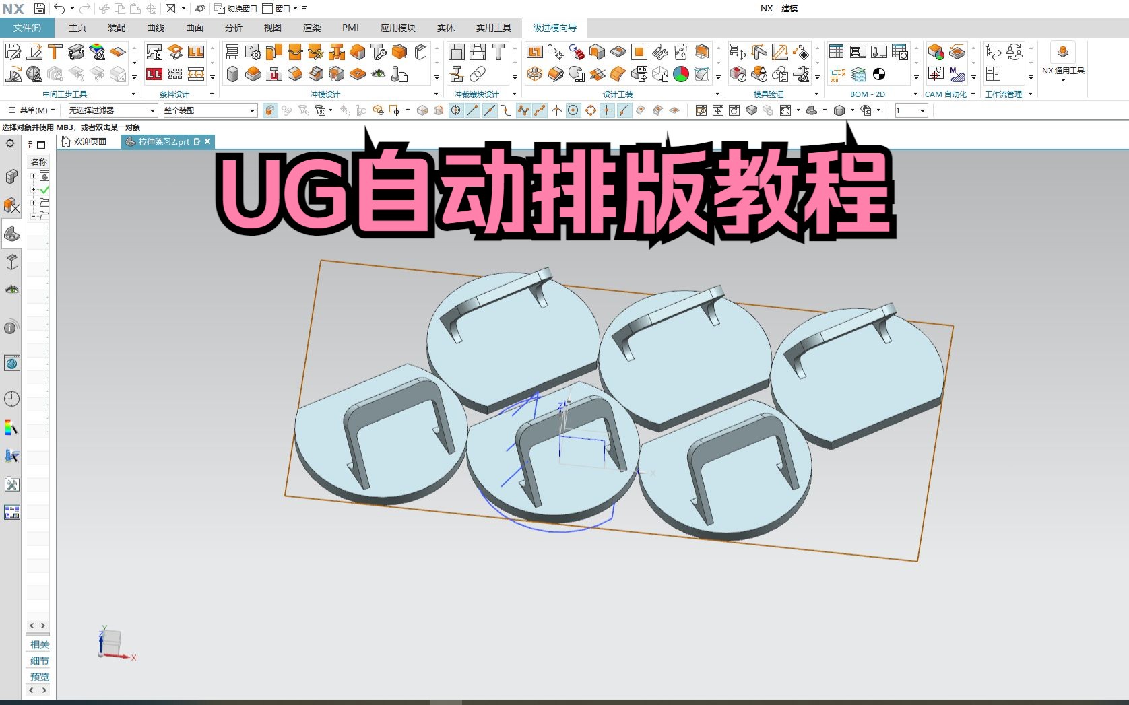
Task: Switch to the 曲面 ribbon tab
Action: click(194, 28)
